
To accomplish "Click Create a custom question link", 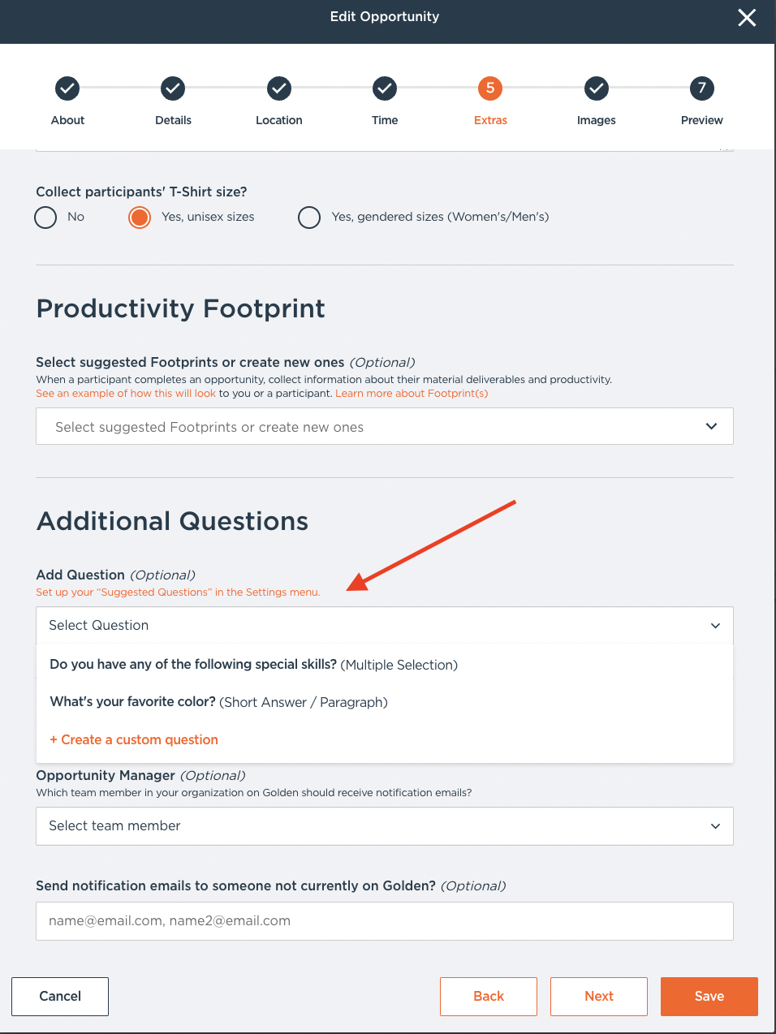I will 134,740.
